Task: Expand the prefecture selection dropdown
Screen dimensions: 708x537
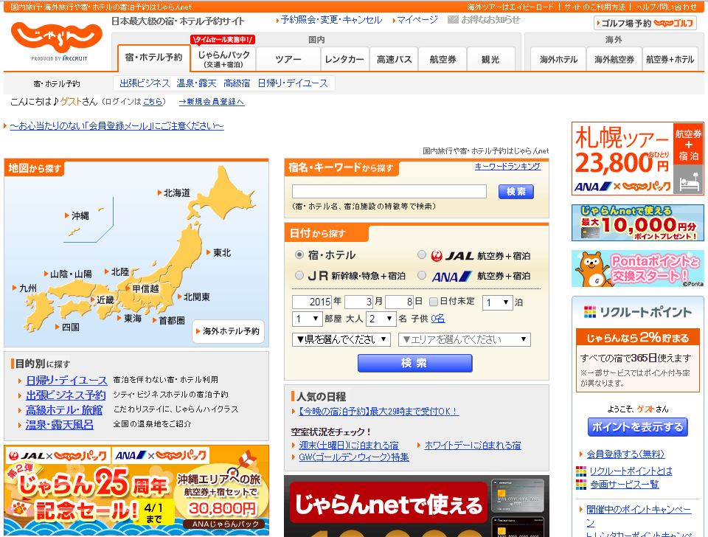Action: 341,340
